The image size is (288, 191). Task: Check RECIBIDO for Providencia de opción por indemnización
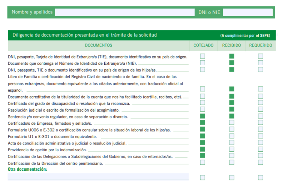pos(232,149)
